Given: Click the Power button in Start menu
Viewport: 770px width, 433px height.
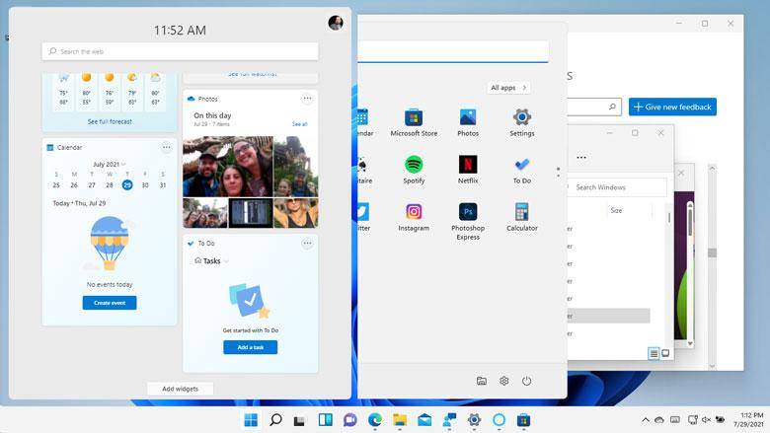Looking at the screenshot, I should coord(527,381).
